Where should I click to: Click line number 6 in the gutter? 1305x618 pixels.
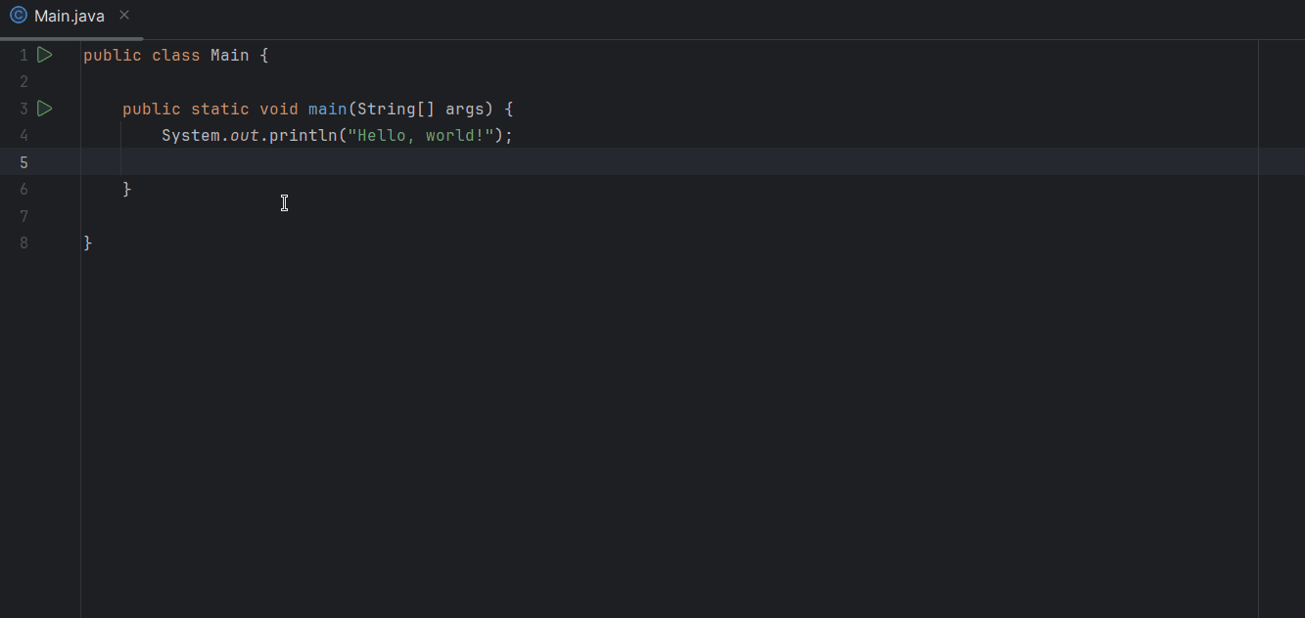click(24, 190)
